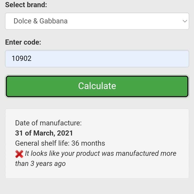Image resolution: width=194 pixels, height=194 pixels.
Task: Click the 10902 code text
Action: click(21, 59)
